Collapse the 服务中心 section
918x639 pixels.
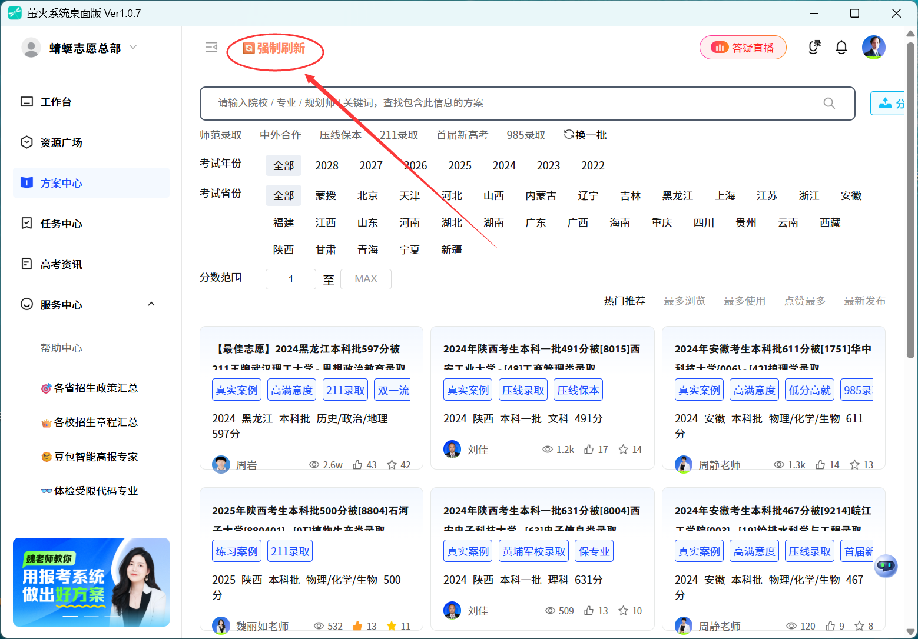(151, 304)
